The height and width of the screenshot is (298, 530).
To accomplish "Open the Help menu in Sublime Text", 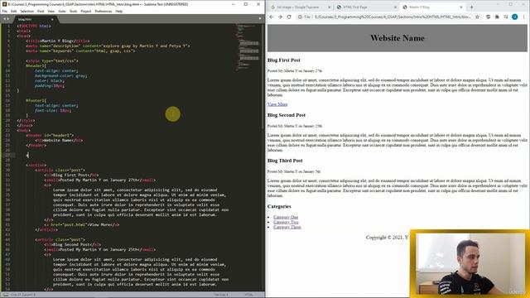I will (x=118, y=11).
